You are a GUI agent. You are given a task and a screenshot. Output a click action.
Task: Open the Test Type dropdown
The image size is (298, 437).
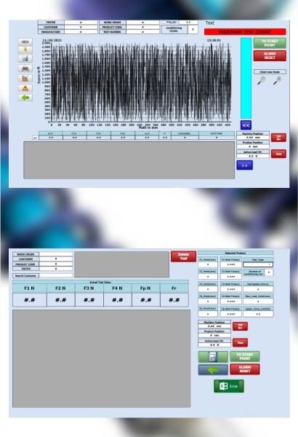[258, 264]
